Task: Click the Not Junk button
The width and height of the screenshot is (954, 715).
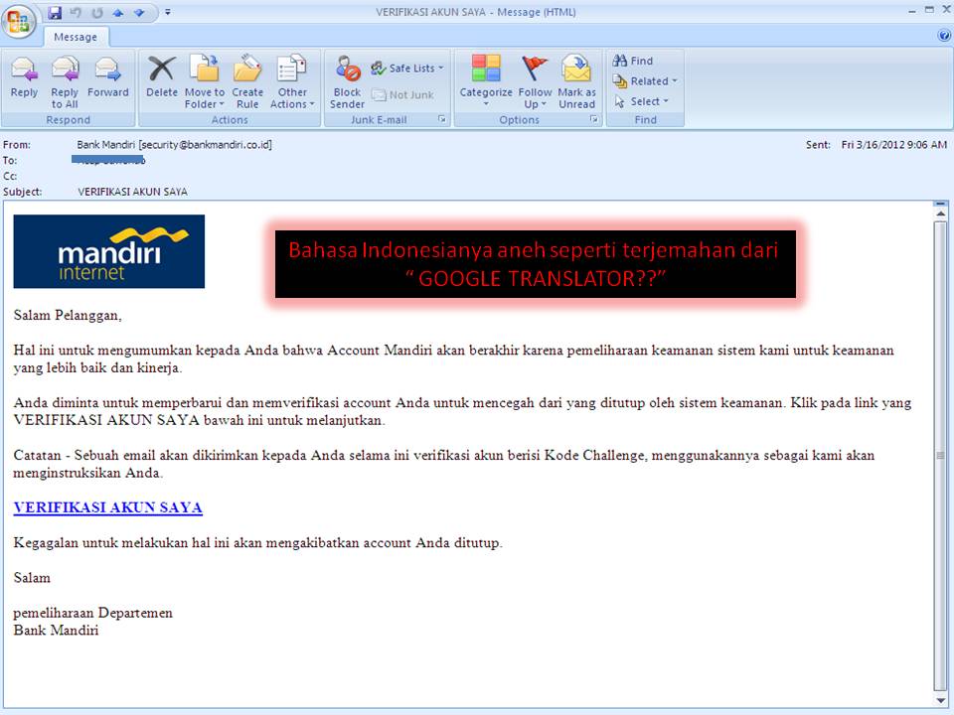Action: click(x=402, y=95)
